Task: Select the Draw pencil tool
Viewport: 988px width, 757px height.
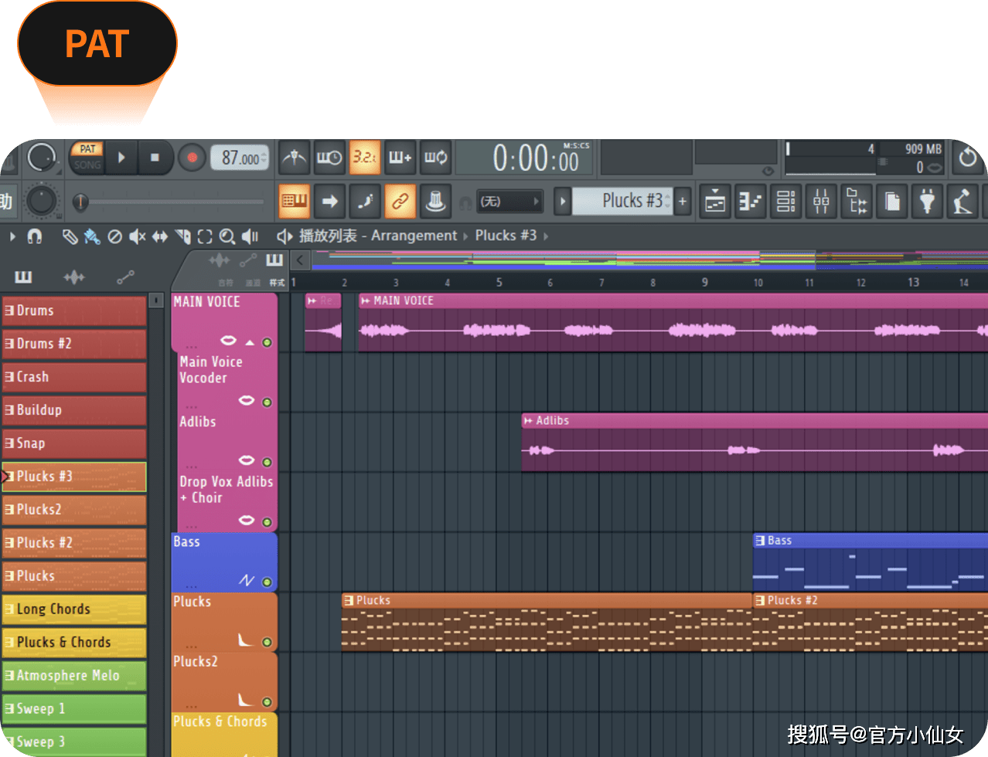Action: click(70, 236)
